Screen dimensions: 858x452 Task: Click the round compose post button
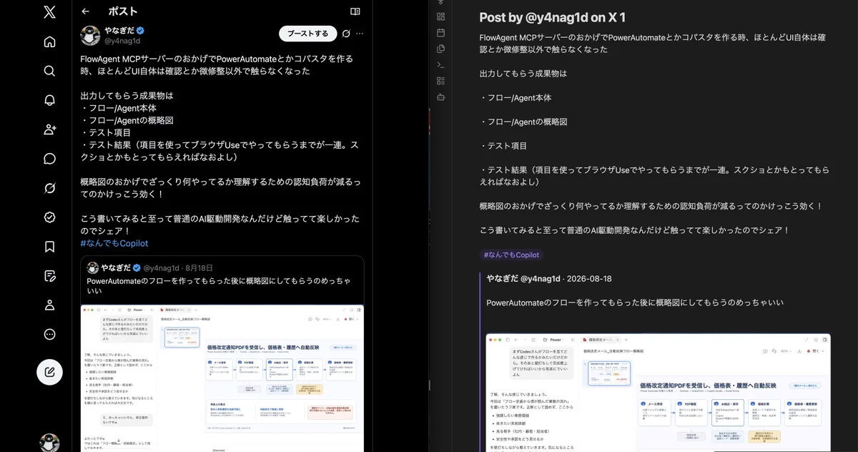click(x=49, y=372)
